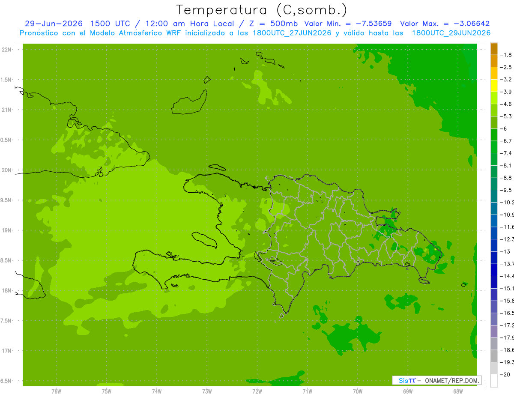Click the "68W" longitude label

[x=458, y=391]
